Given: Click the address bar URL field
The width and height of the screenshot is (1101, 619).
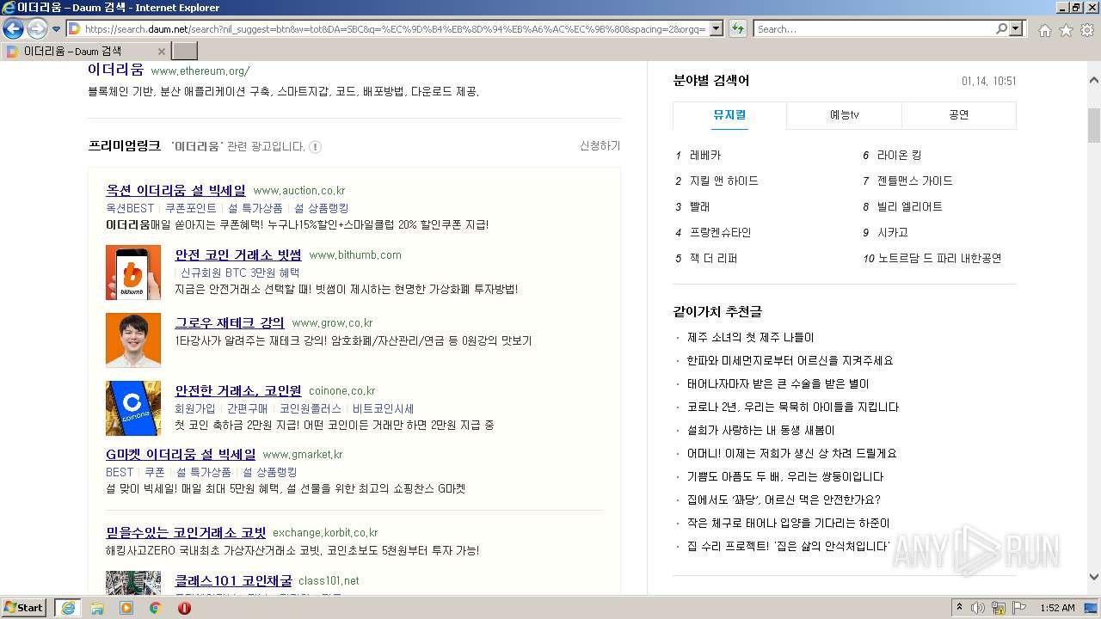Looking at the screenshot, I should pyautogui.click(x=396, y=28).
